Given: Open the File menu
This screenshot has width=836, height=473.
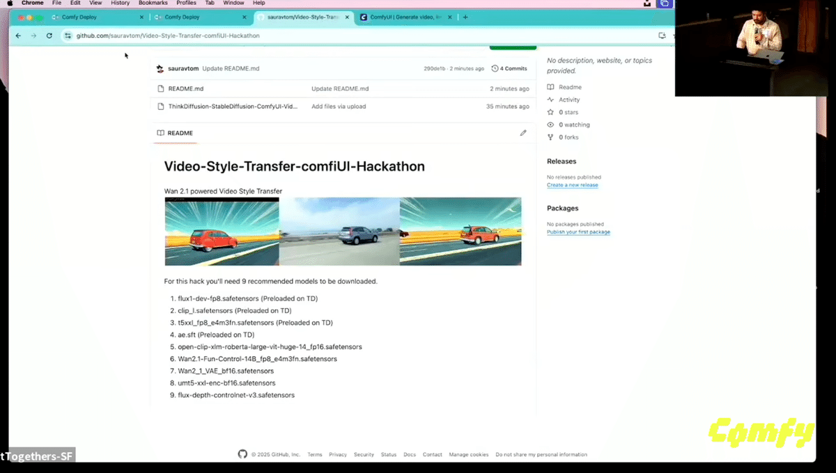Looking at the screenshot, I should tap(57, 3).
